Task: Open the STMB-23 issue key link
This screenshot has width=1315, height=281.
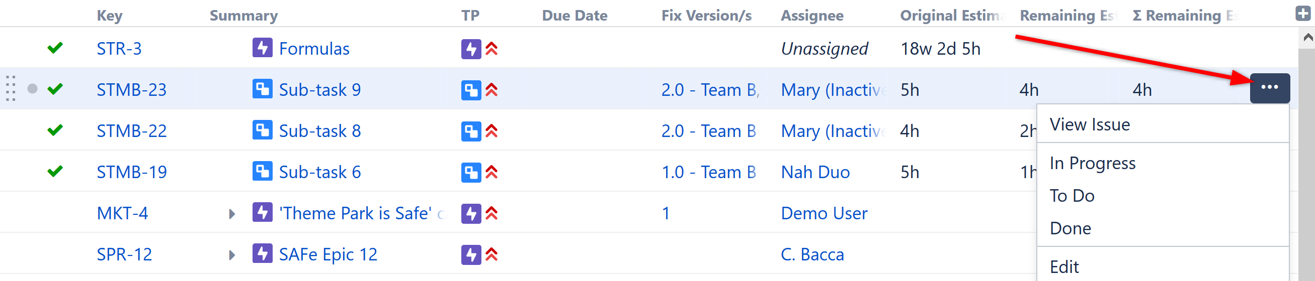Action: click(x=131, y=90)
